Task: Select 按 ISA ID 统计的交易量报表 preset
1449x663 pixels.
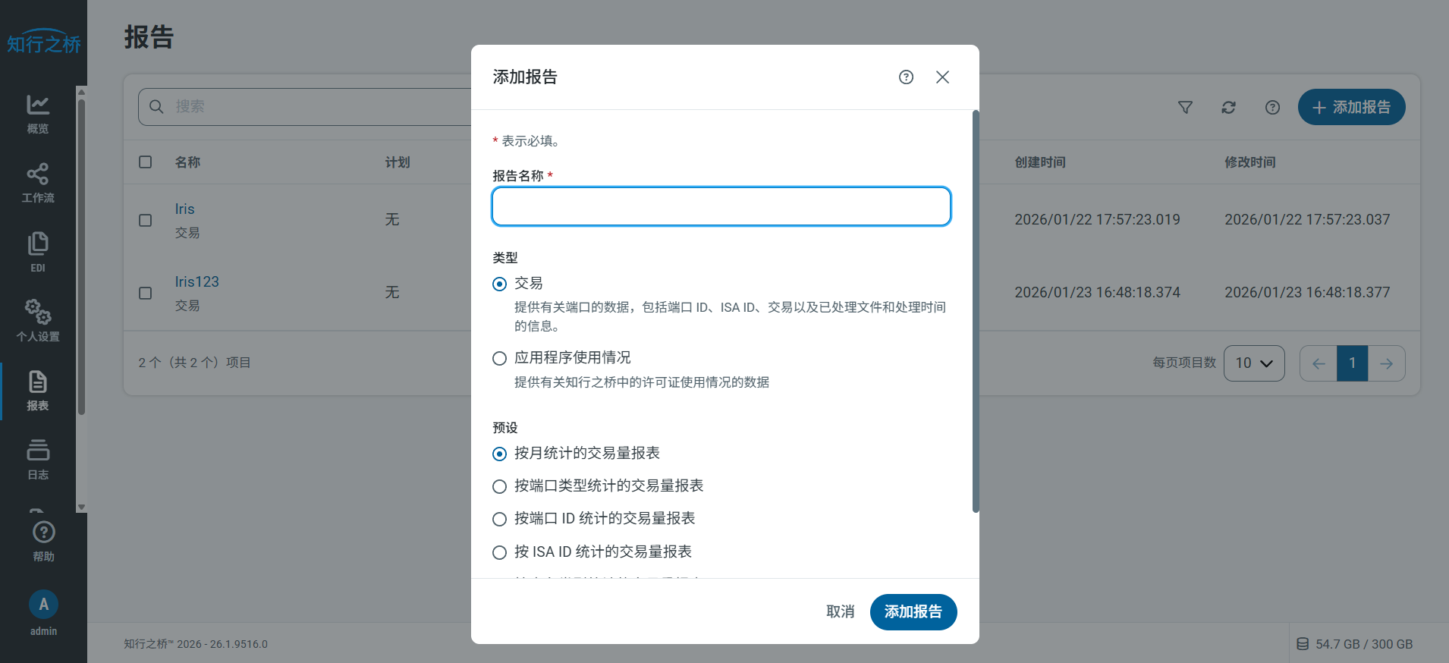Action: click(499, 552)
